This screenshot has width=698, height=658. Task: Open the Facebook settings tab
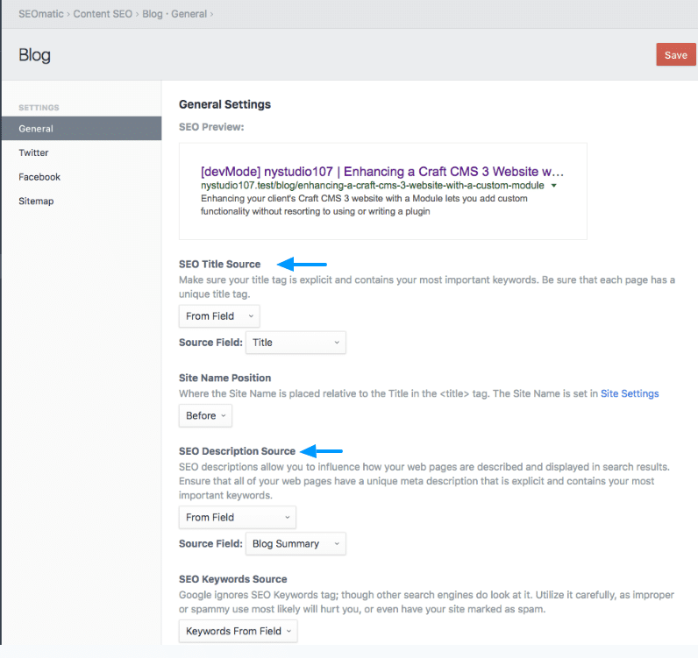click(x=39, y=177)
